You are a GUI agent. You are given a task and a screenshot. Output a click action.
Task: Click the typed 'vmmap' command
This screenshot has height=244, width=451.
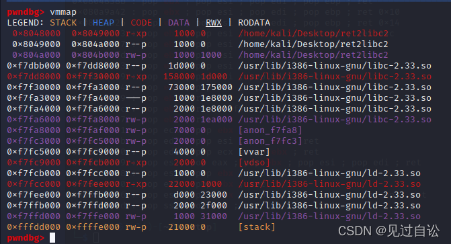[x=63, y=12]
